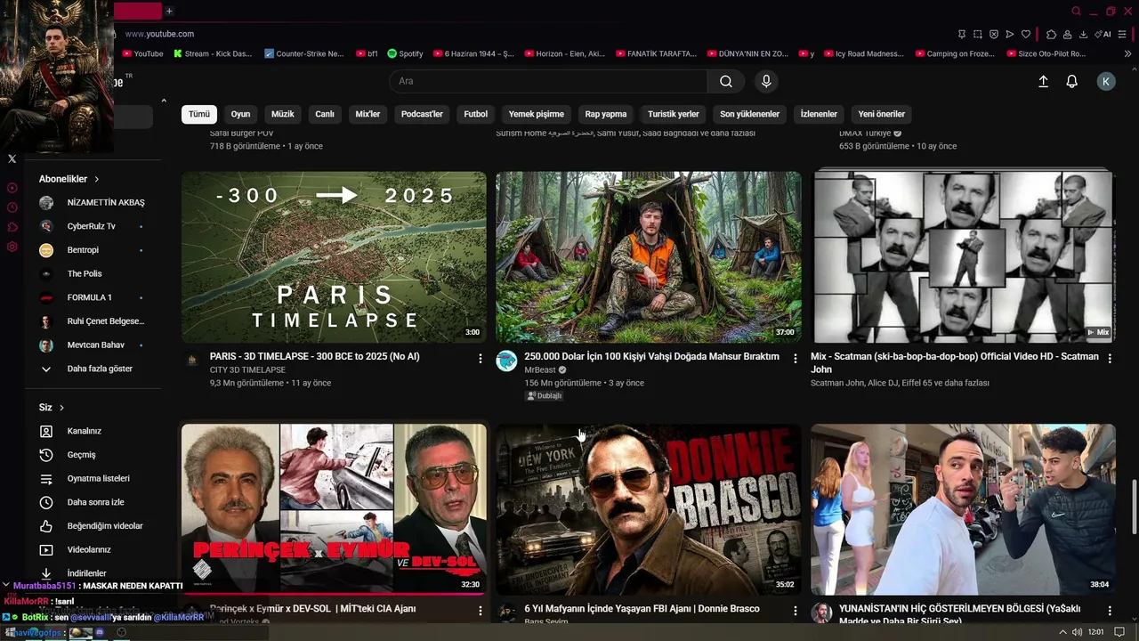The image size is (1139, 641).
Task: Select the Müzik filter chip
Action: pyautogui.click(x=282, y=114)
